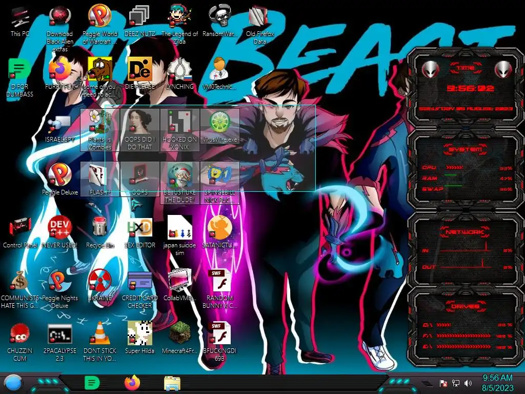Viewport: 525px width, 394px height.
Task: Open the Peggle Deluxe shortcut
Action: [x=59, y=179]
